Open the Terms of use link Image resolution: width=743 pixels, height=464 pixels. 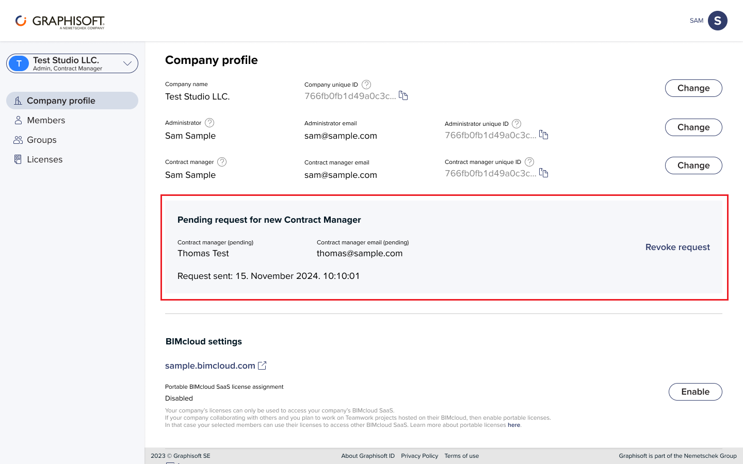point(462,456)
